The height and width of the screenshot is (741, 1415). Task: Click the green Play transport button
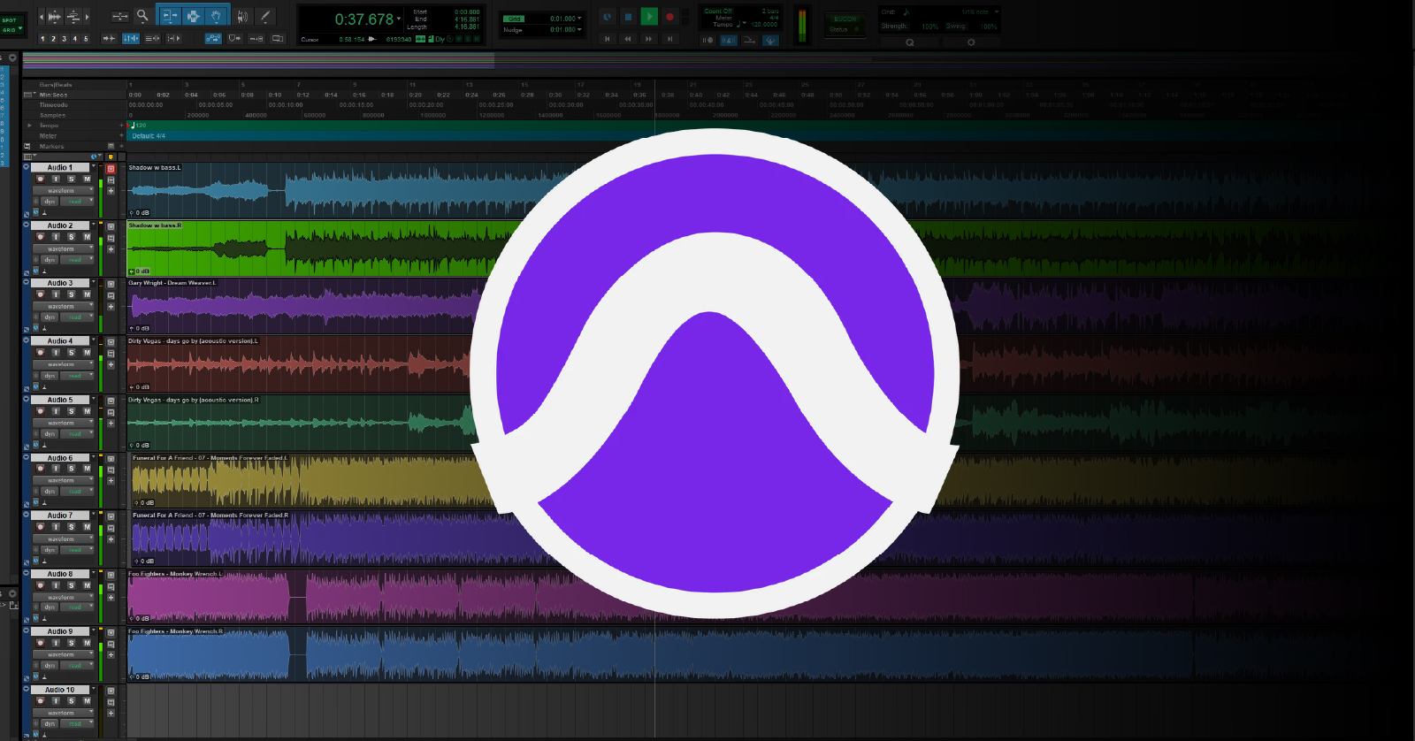(649, 16)
